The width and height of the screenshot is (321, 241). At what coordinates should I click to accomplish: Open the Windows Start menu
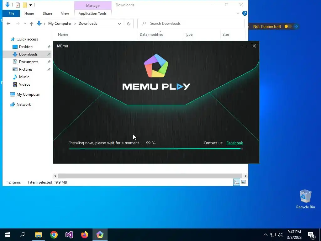(8, 235)
